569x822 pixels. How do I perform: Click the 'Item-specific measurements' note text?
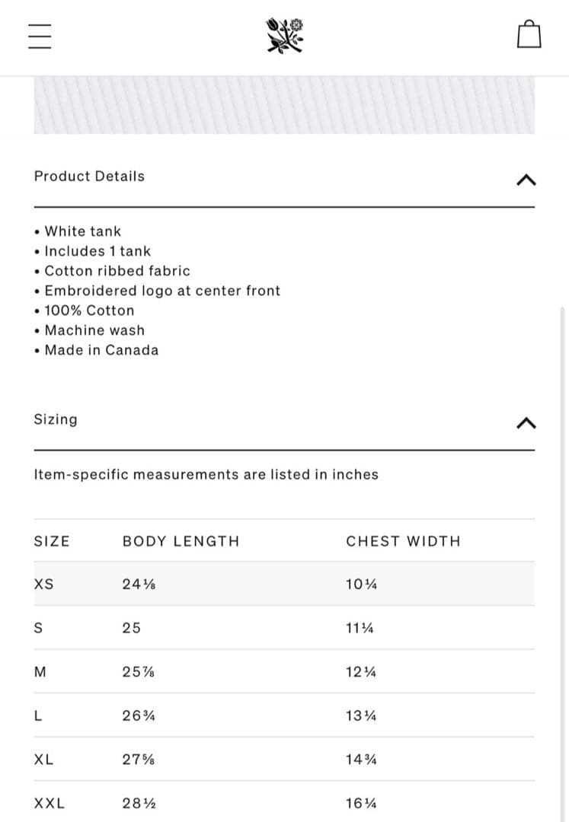206,475
